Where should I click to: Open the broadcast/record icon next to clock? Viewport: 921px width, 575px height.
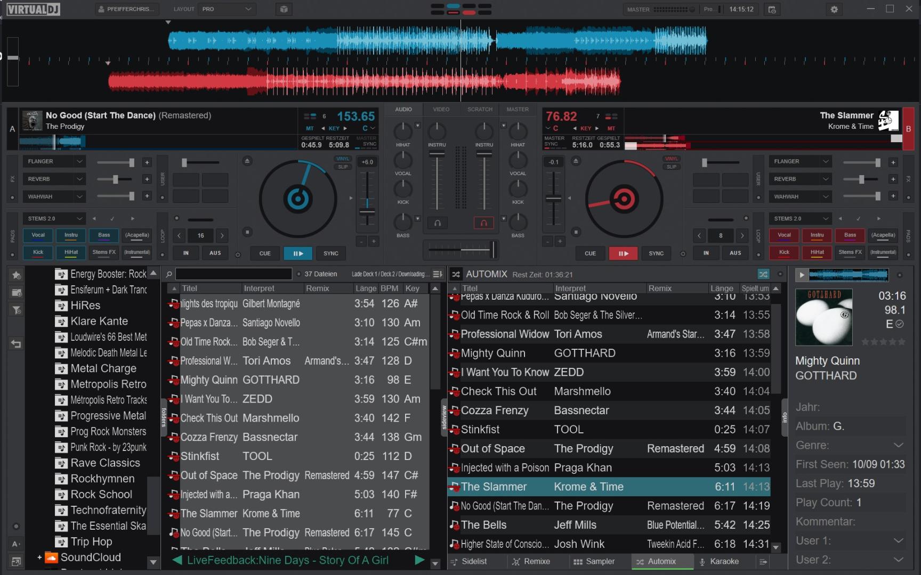tap(772, 9)
